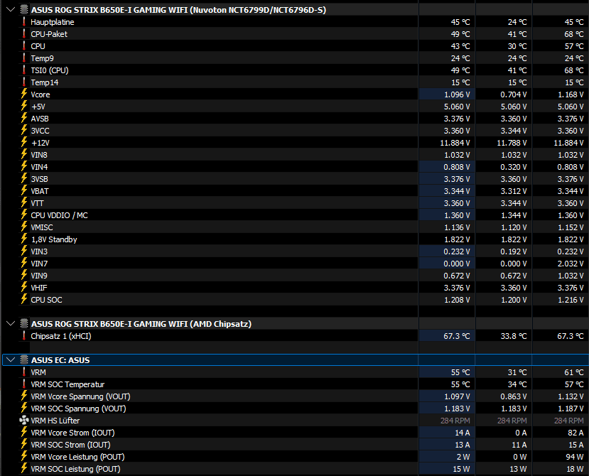Click the lightning icon for VTT
This screenshot has width=589, height=476.
point(24,203)
